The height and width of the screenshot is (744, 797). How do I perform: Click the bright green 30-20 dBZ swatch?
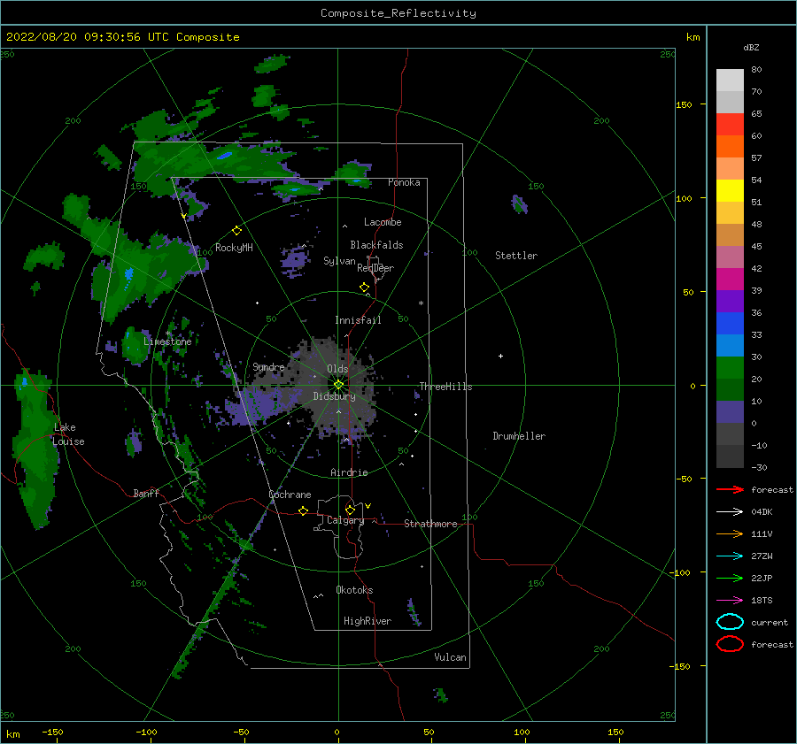tap(730, 367)
